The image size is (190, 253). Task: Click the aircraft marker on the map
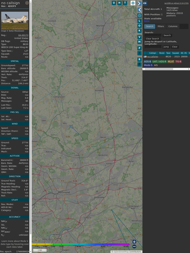coord(71,126)
